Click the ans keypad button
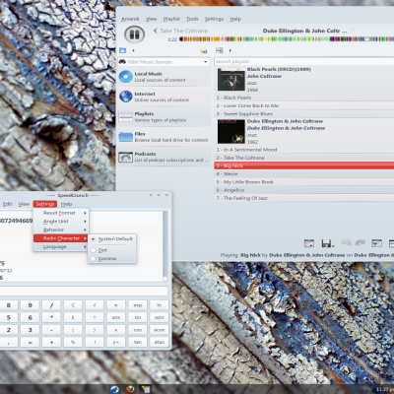The height and width of the screenshot is (394, 394). (x=116, y=317)
